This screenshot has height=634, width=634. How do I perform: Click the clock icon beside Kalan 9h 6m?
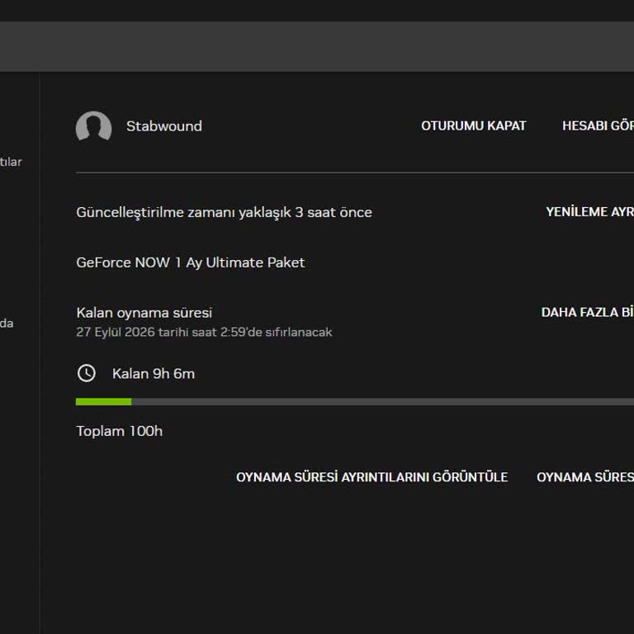coord(87,373)
